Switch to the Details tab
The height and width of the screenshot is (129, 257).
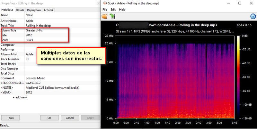(20, 10)
